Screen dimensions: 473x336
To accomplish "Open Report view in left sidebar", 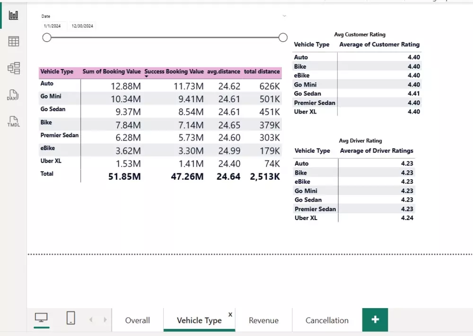I will coord(13,15).
